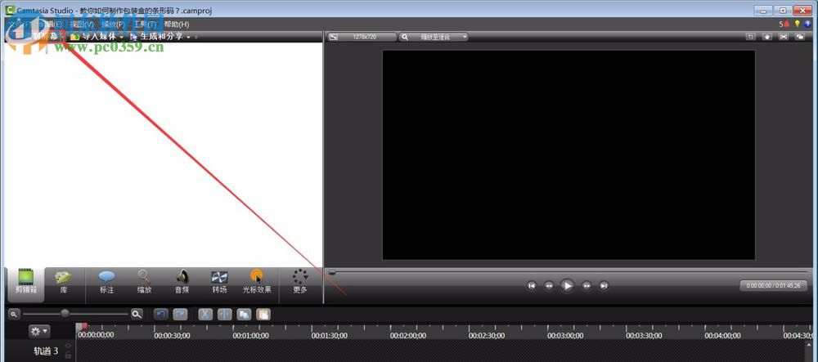Click the blue globe help icon
This screenshot has width=818, height=362.
coord(807,24)
